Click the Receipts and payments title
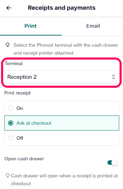This screenshot has width=123, height=189. click(62, 8)
